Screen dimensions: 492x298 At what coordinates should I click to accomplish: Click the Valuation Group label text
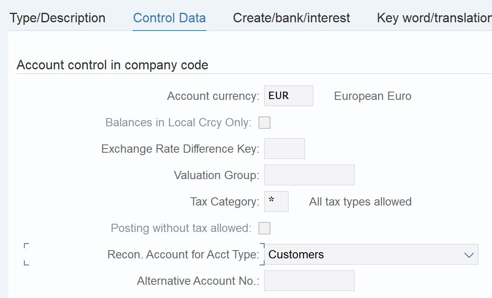pos(216,175)
